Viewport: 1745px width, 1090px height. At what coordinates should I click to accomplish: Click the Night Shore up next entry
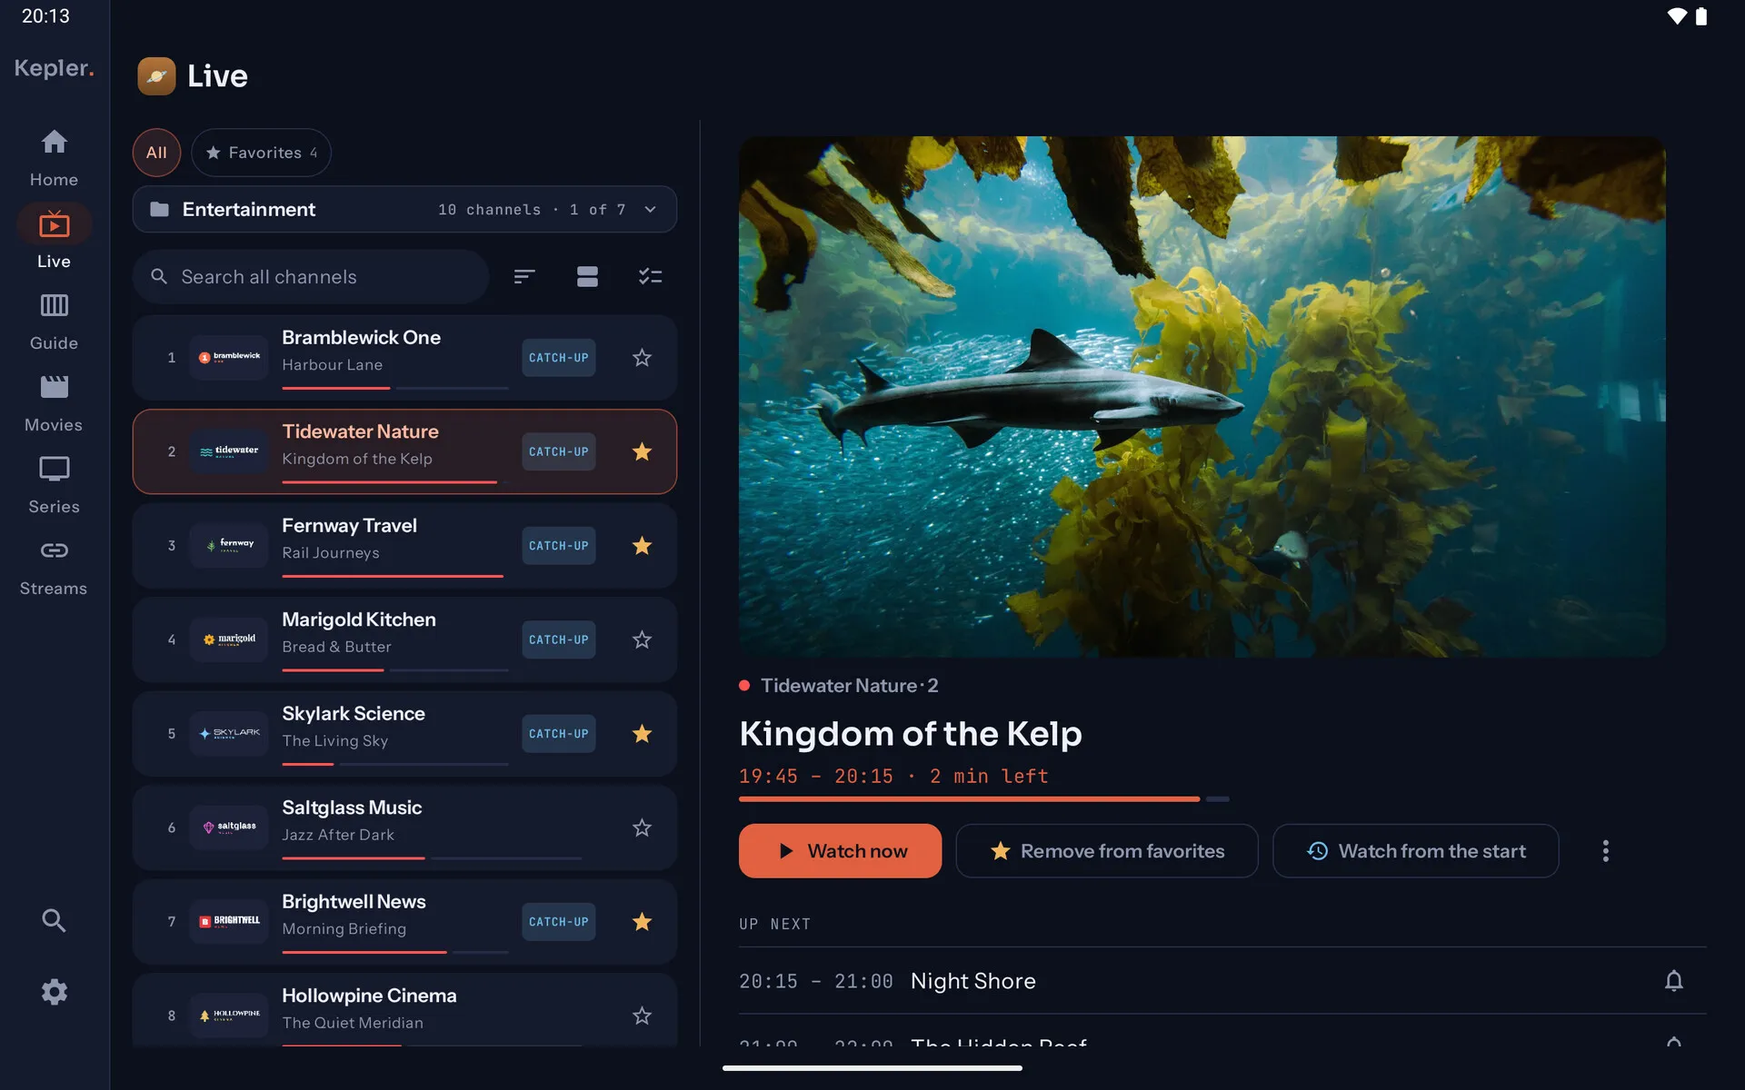[1222, 981]
